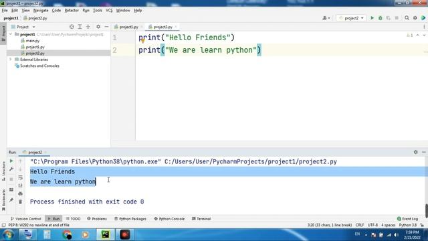Click the warning count indicator in editor

tap(409, 35)
